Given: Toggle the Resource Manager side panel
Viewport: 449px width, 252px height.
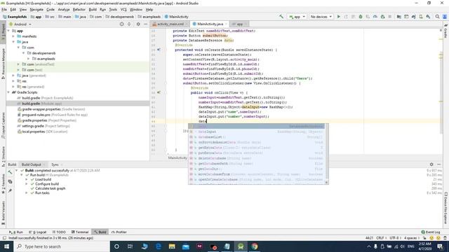Looking at the screenshot, I should (x=3, y=64).
